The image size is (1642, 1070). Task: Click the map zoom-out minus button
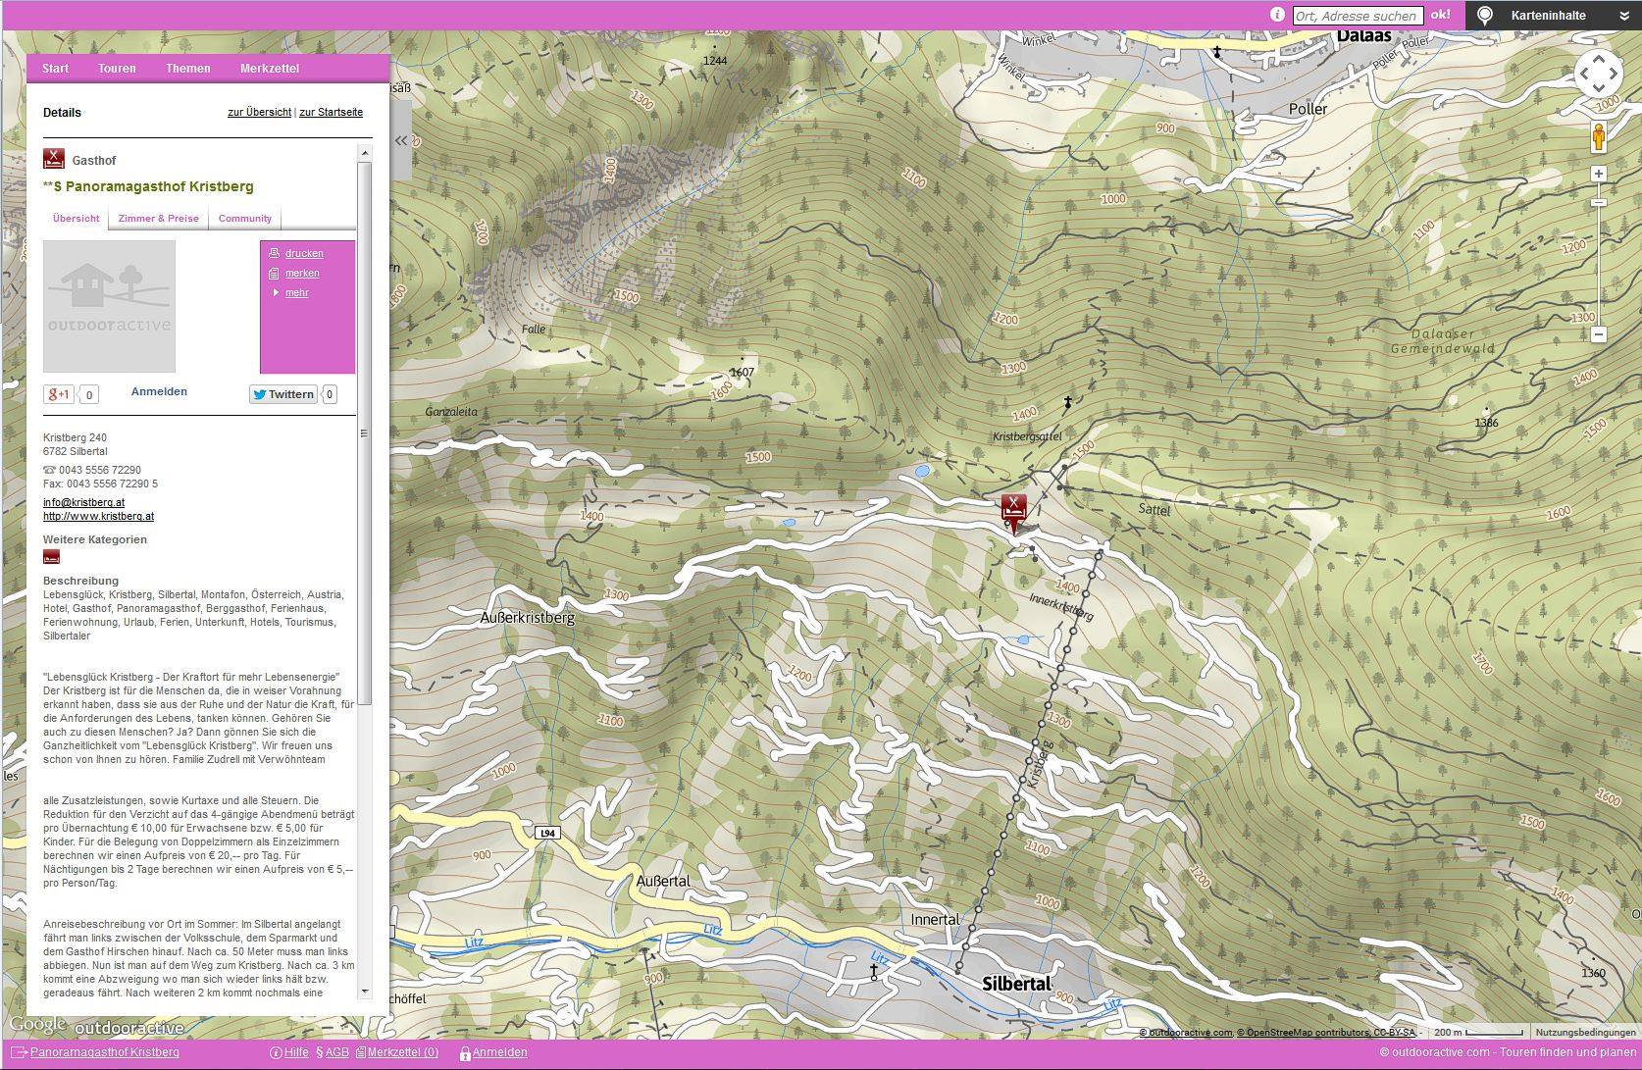tap(1599, 334)
